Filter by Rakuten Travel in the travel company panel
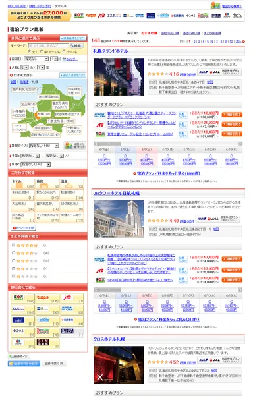Viewport: 253px width, 400px height. pos(22,299)
